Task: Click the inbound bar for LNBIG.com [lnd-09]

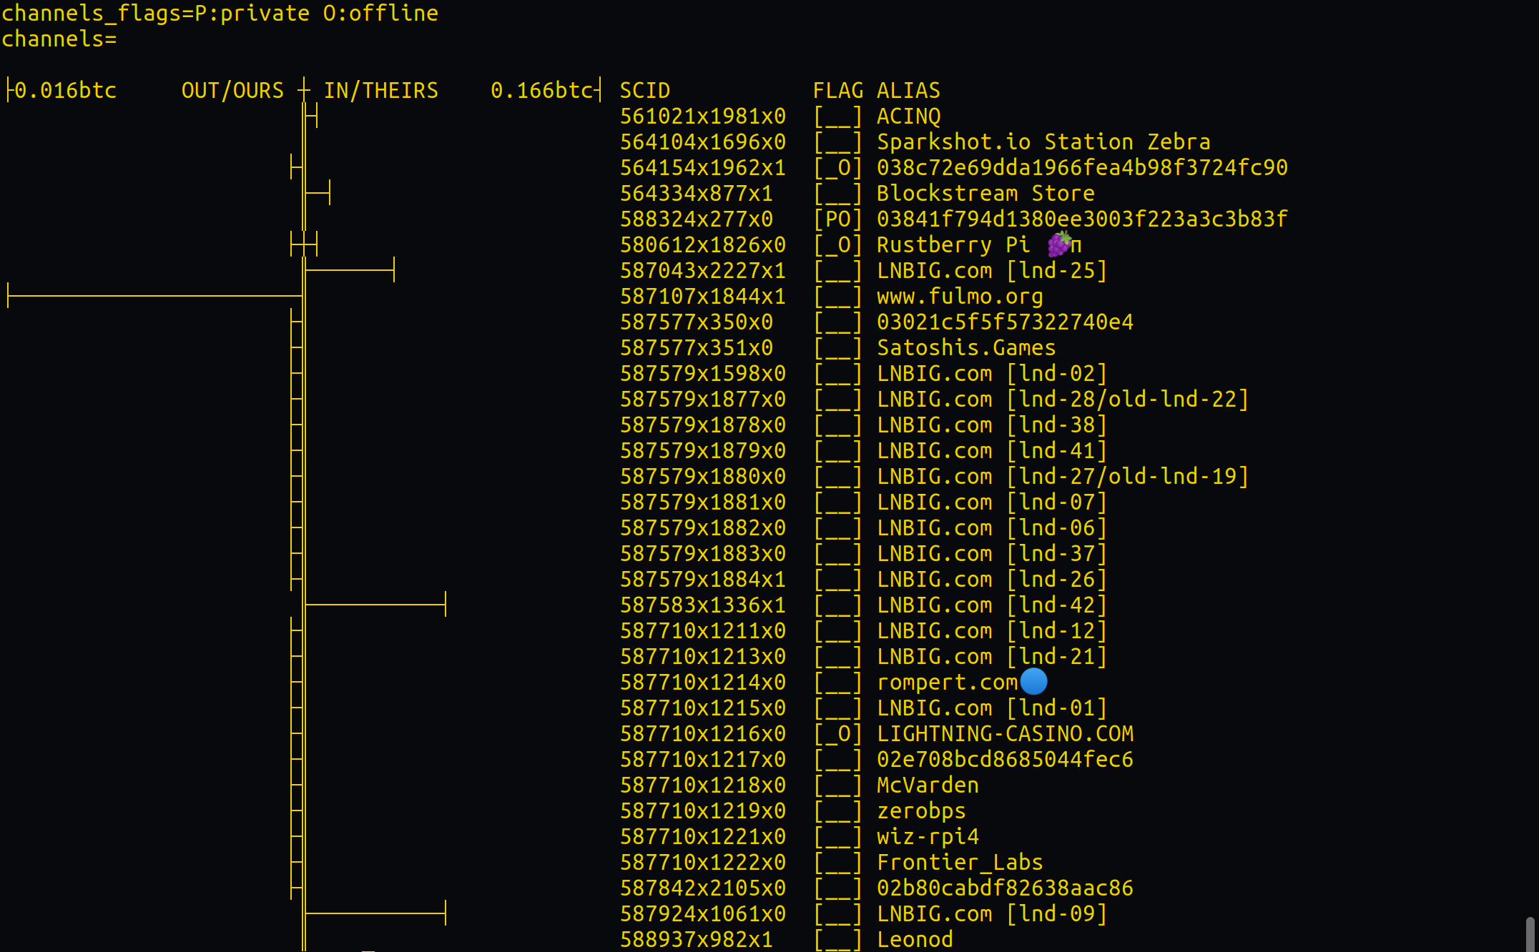Action: tap(375, 913)
